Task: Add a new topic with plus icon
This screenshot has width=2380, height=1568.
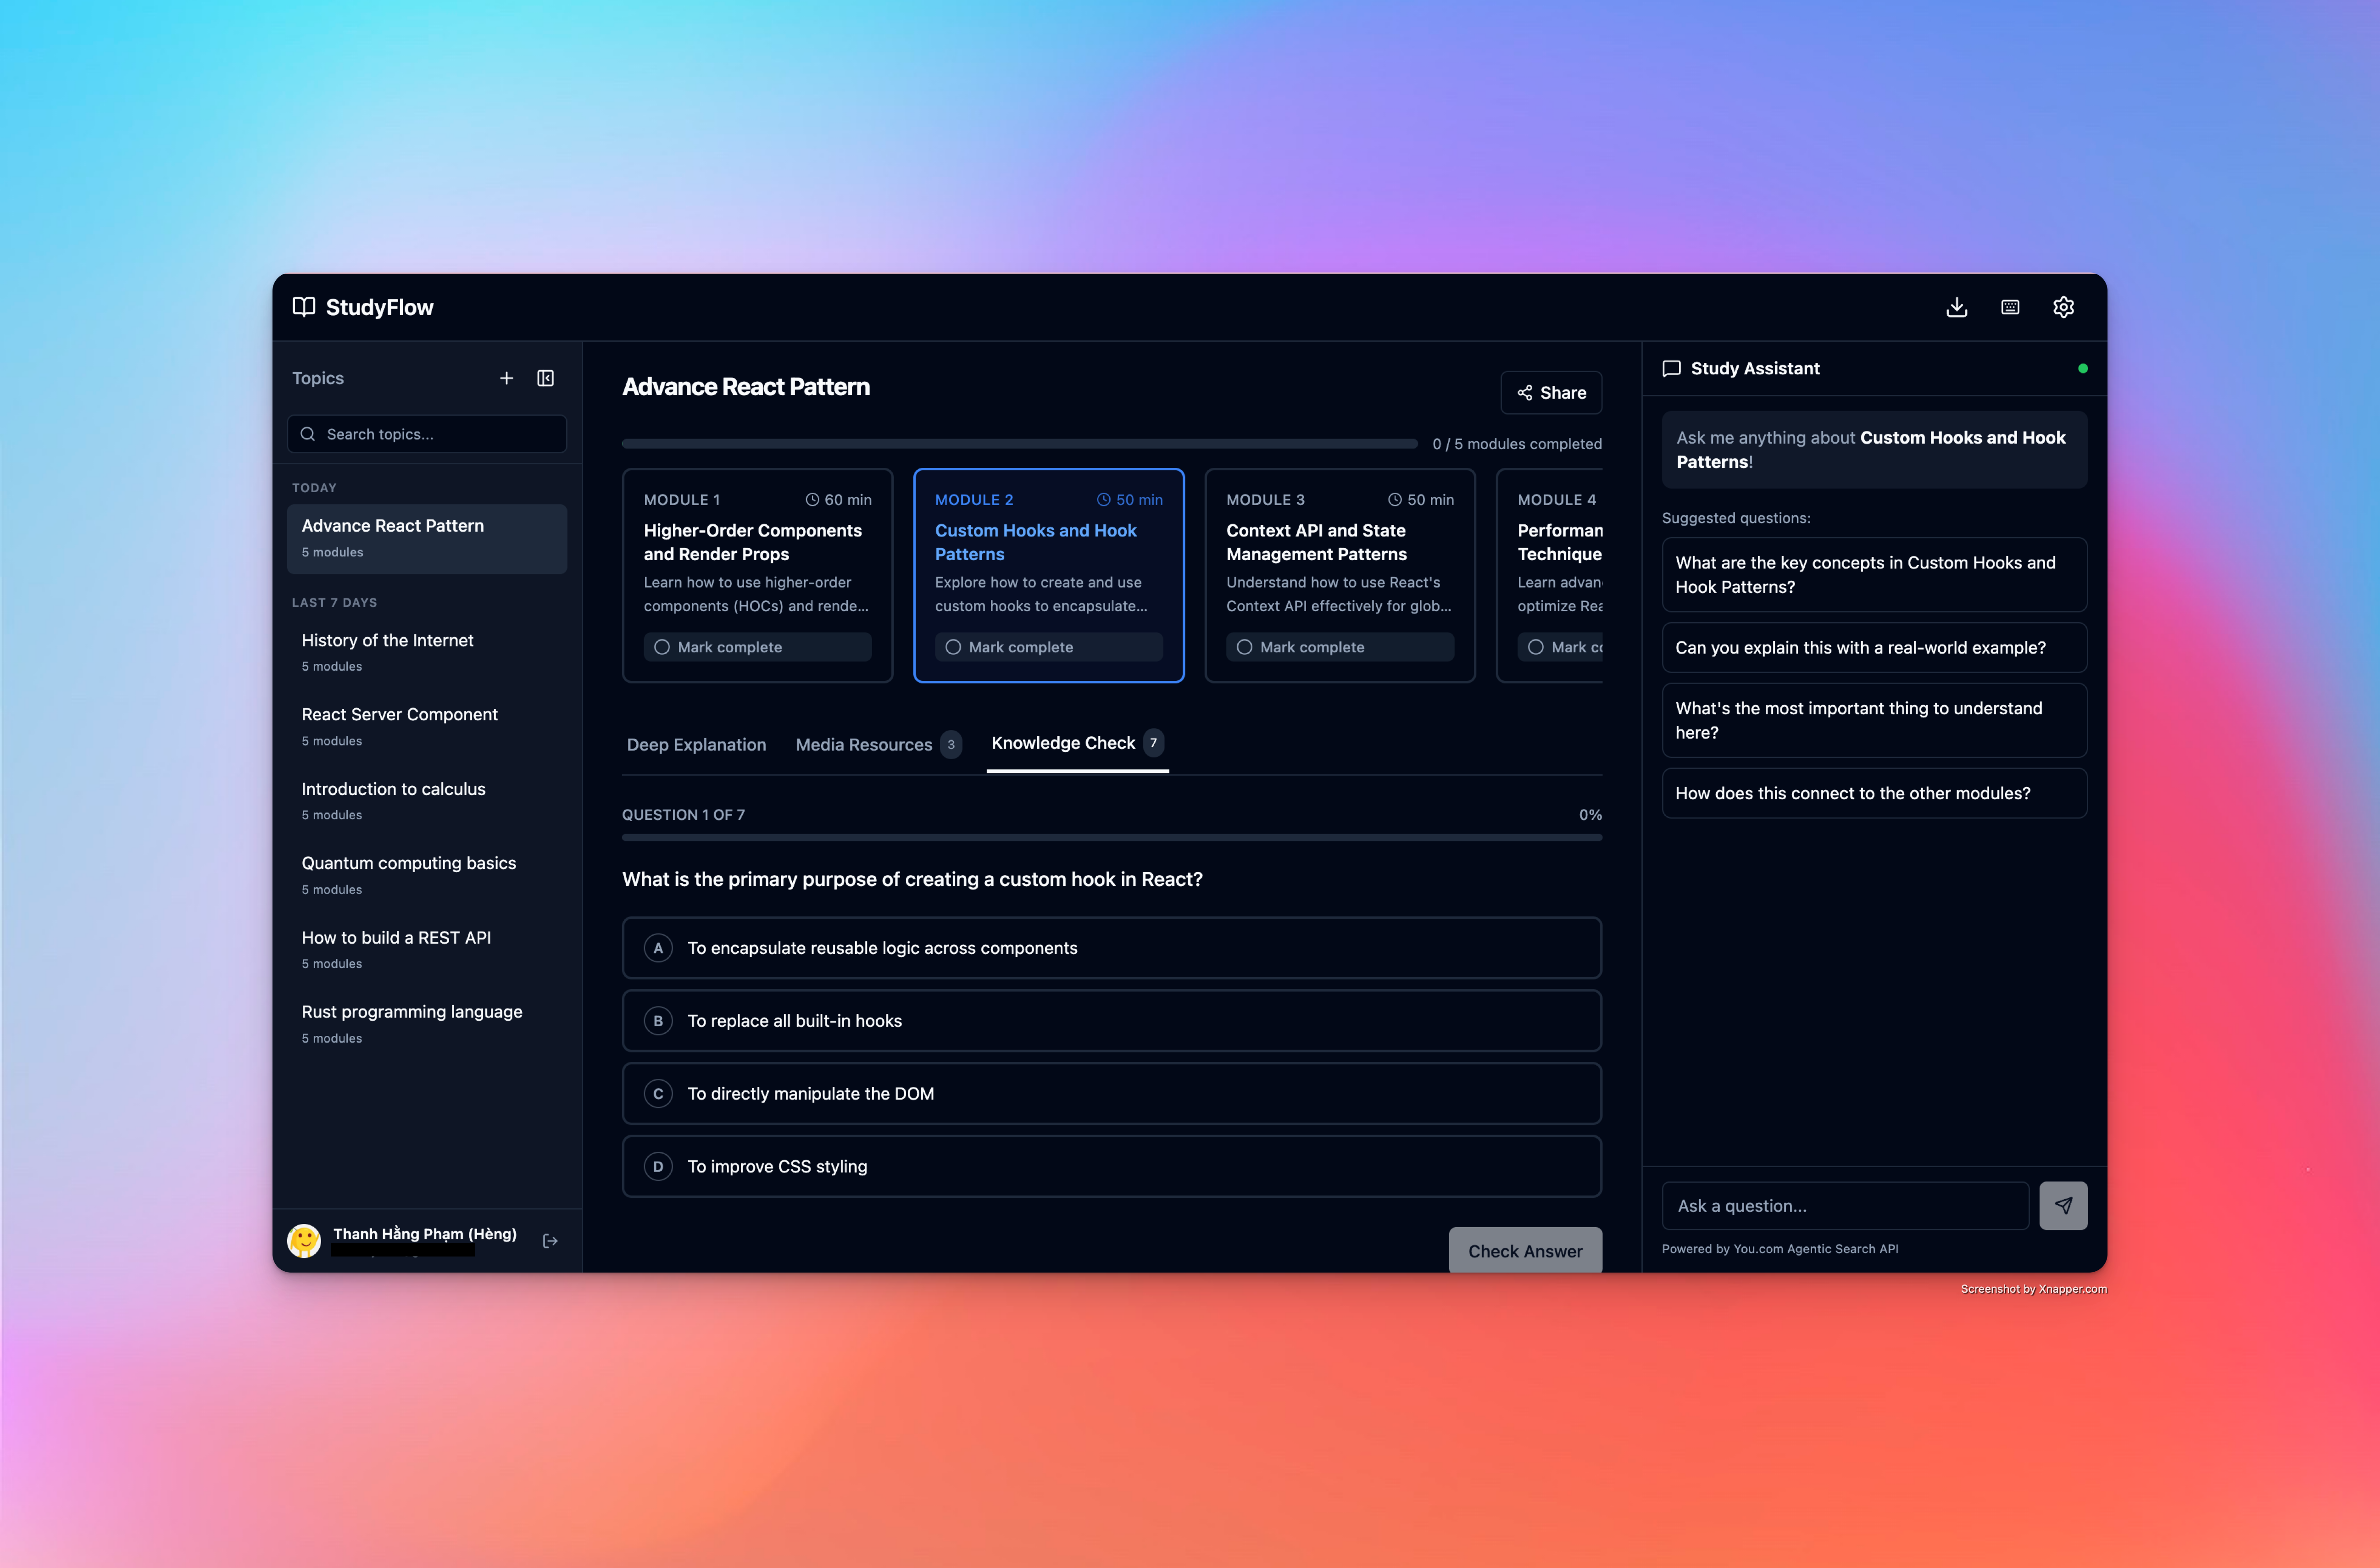Action: [506, 378]
